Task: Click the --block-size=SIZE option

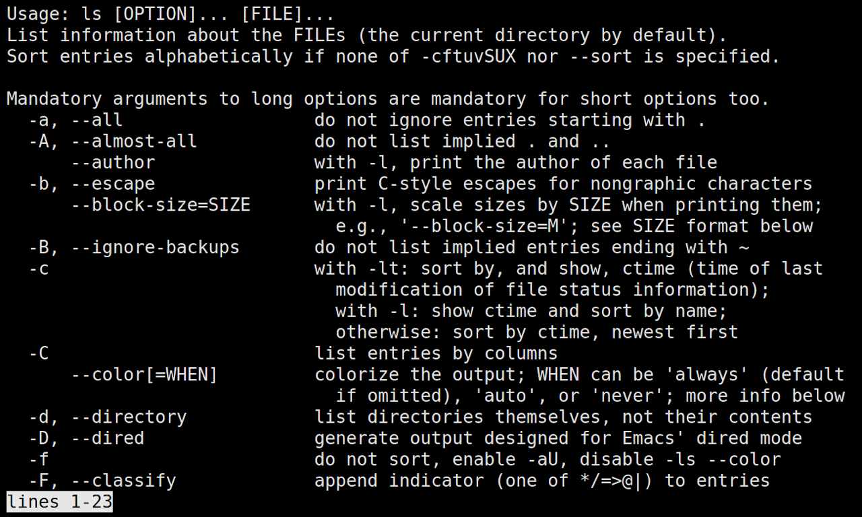Action: pyautogui.click(x=161, y=205)
